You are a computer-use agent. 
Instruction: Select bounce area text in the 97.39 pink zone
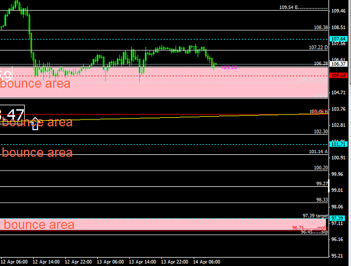[39, 224]
